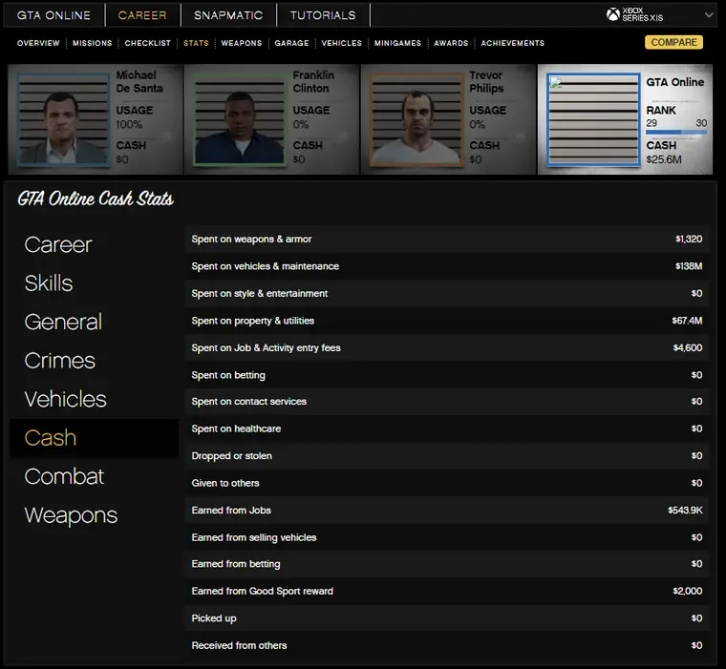Click the Xbox Series X|S platform icon

[x=613, y=15]
